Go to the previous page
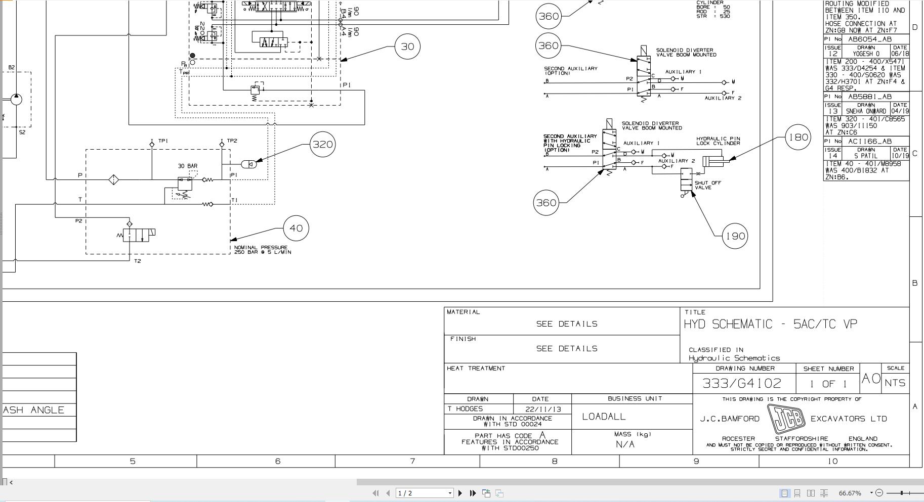Viewport: 924px width, 502px height. 388,493
